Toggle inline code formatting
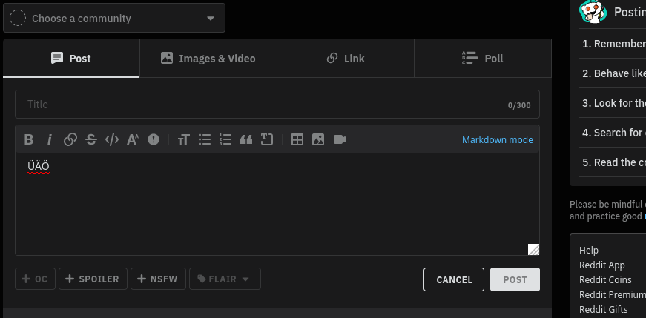Image resolution: width=646 pixels, height=318 pixels. pos(112,139)
